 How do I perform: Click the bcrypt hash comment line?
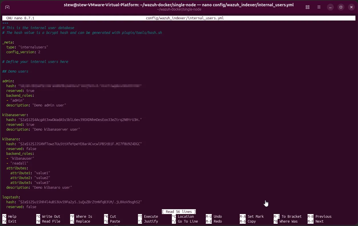(82, 33)
